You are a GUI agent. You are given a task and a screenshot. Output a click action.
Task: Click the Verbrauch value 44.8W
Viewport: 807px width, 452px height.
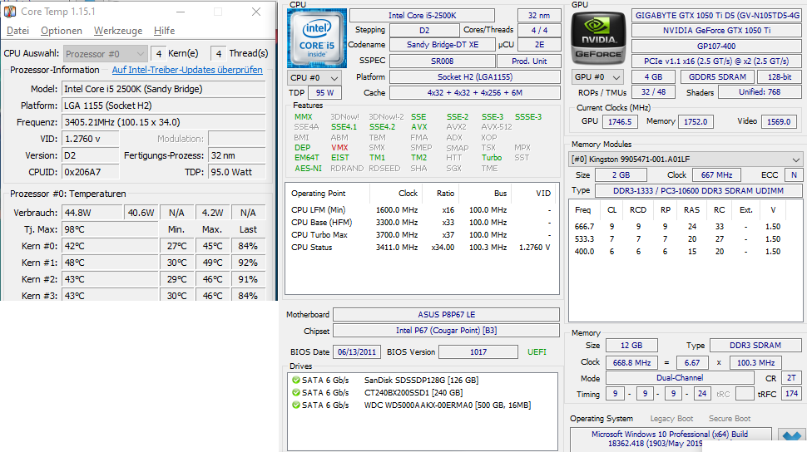[92, 213]
